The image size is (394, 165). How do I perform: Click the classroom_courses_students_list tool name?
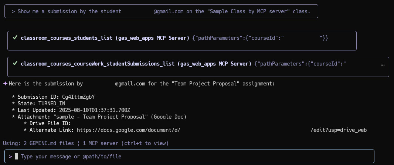(67, 38)
